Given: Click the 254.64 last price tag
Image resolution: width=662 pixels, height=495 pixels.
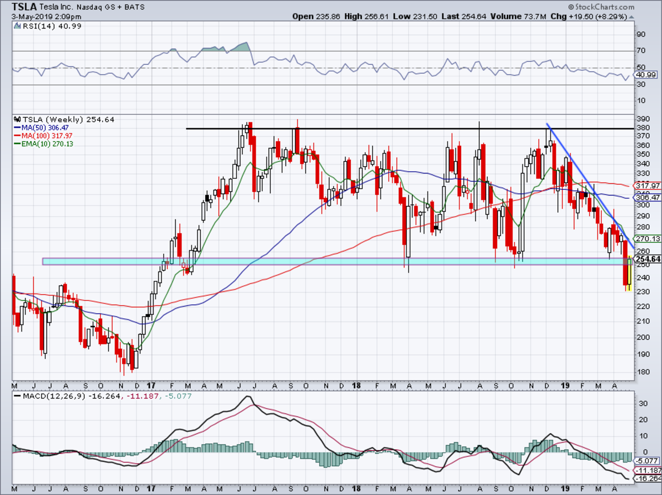Looking at the screenshot, I should [x=648, y=259].
